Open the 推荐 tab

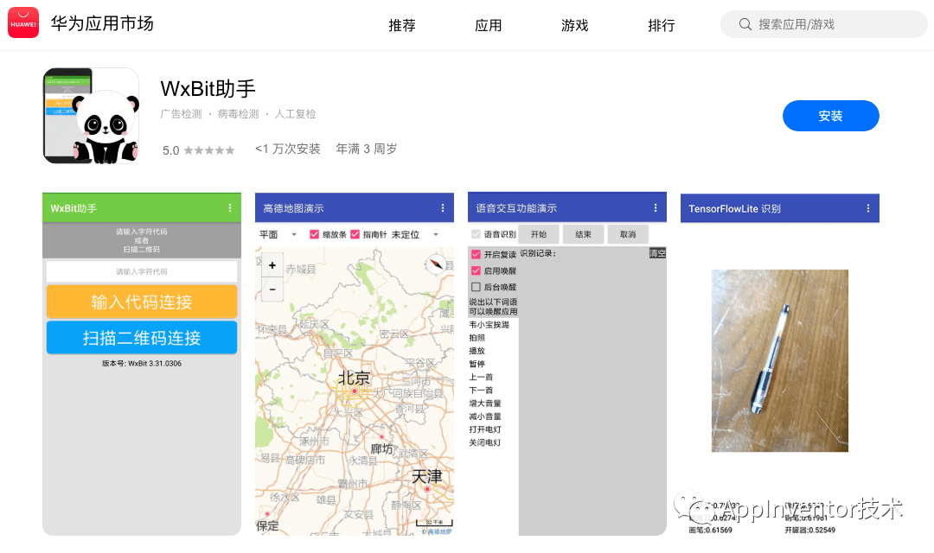click(402, 25)
